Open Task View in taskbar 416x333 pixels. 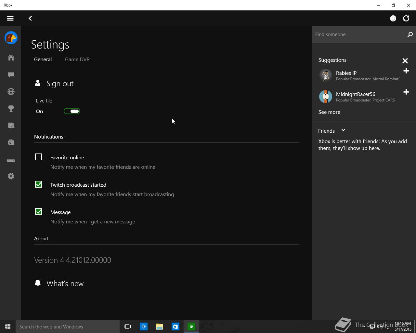point(127,326)
